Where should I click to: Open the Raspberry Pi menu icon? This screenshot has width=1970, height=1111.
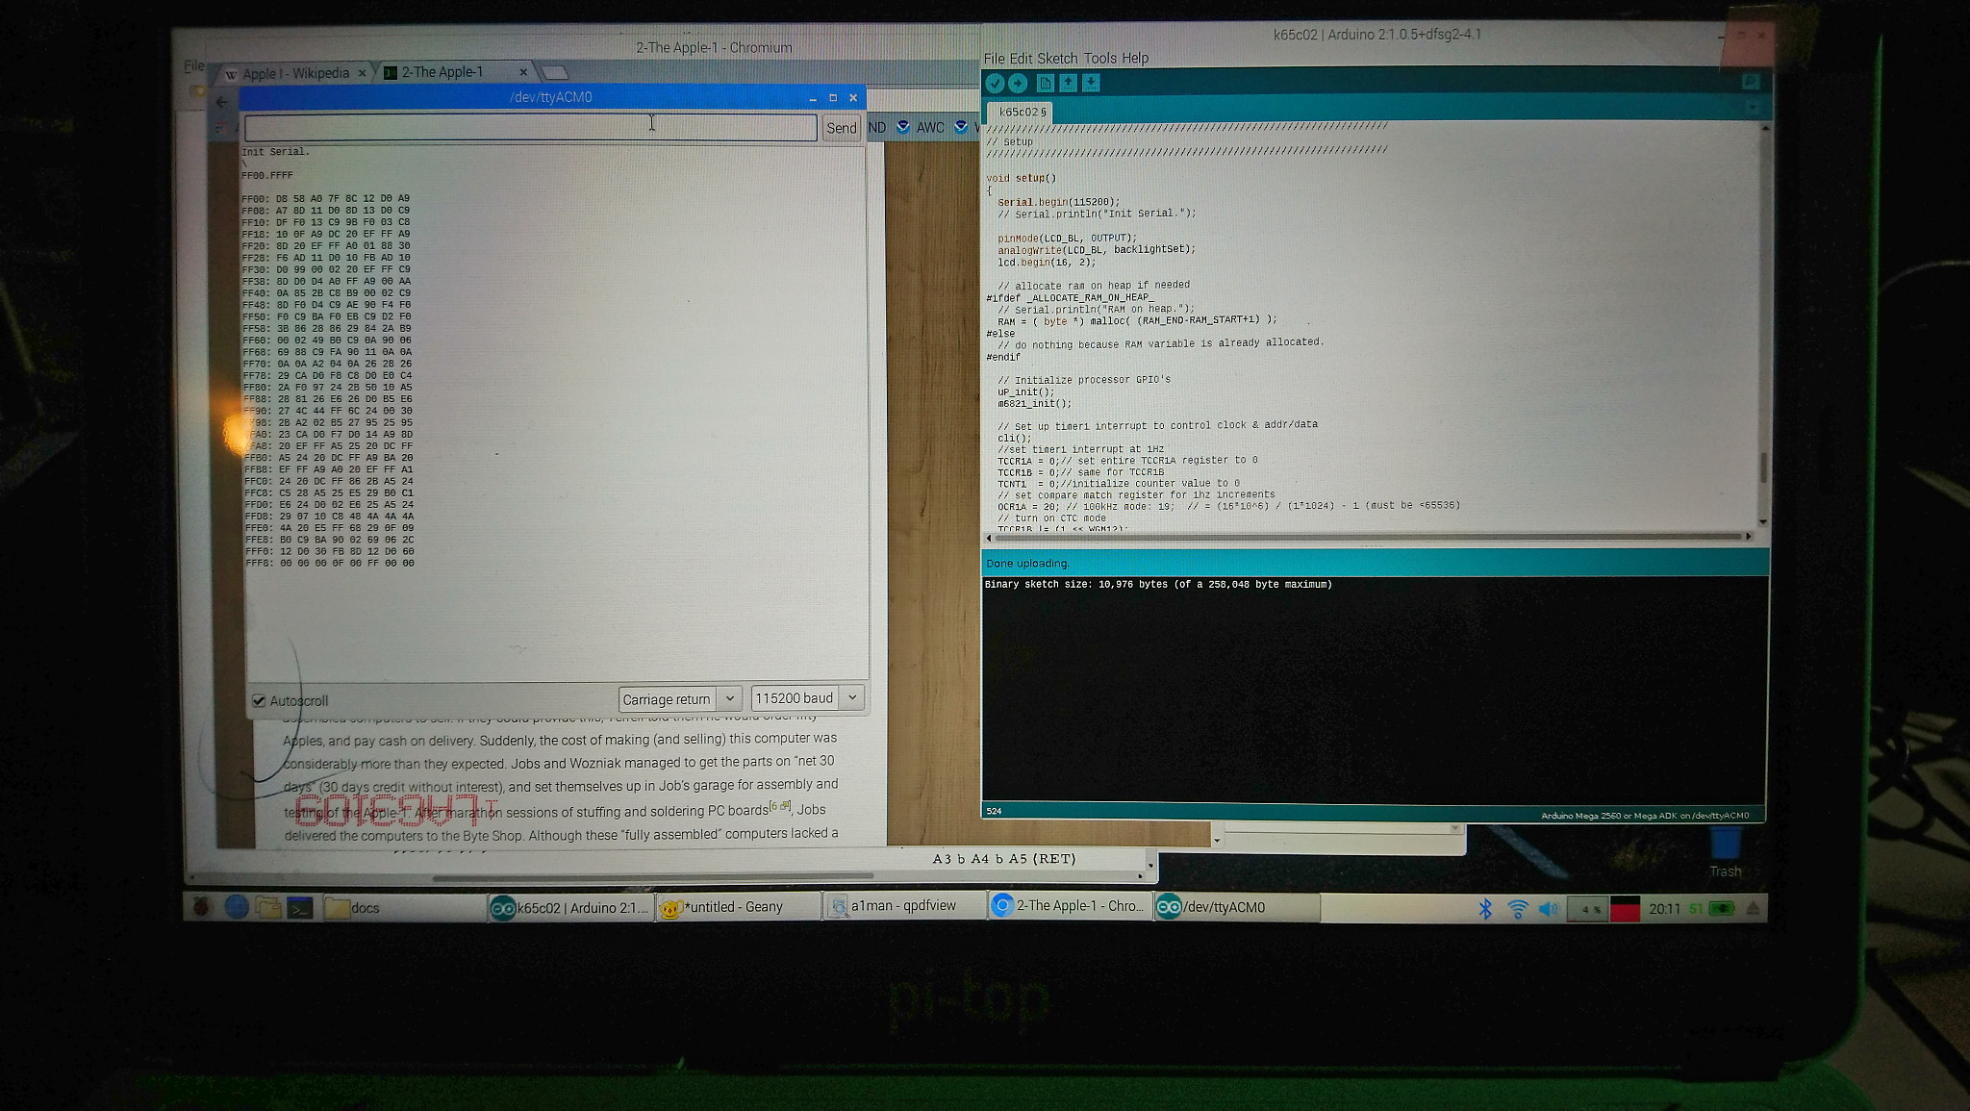pos(201,906)
